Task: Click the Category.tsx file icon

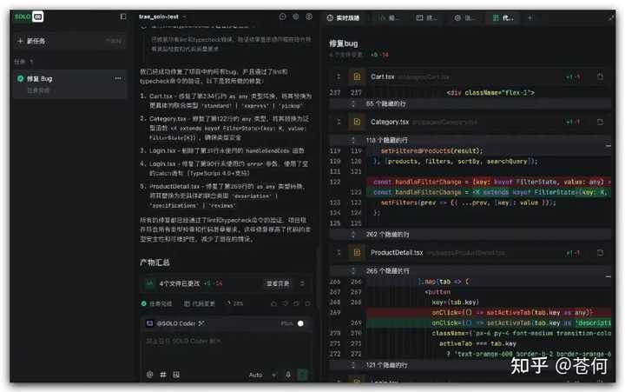Action: click(x=356, y=122)
